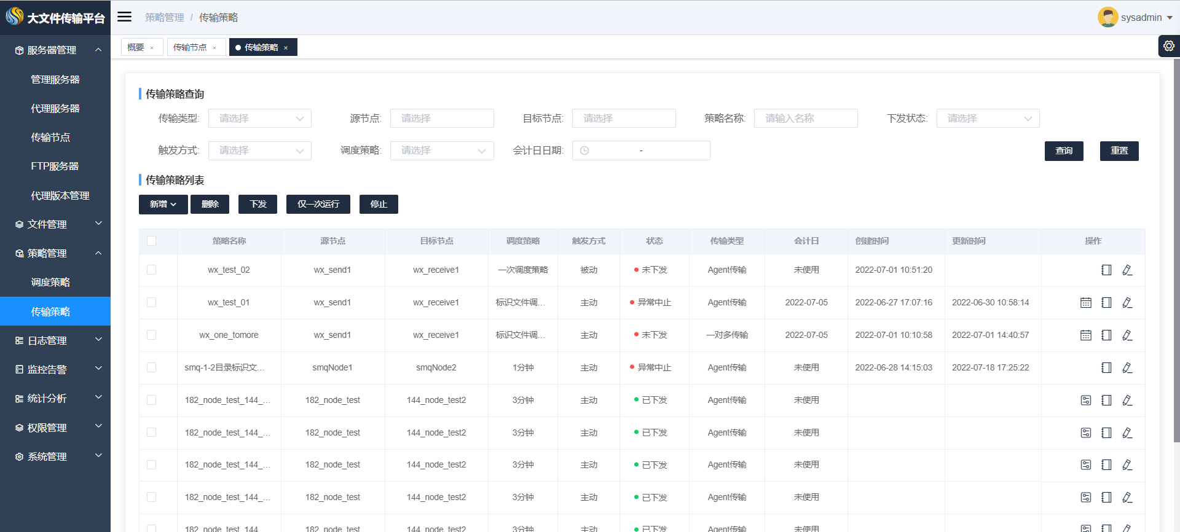The image size is (1180, 532).
Task: Open the 调度策略 filter dropdown
Action: point(442,151)
